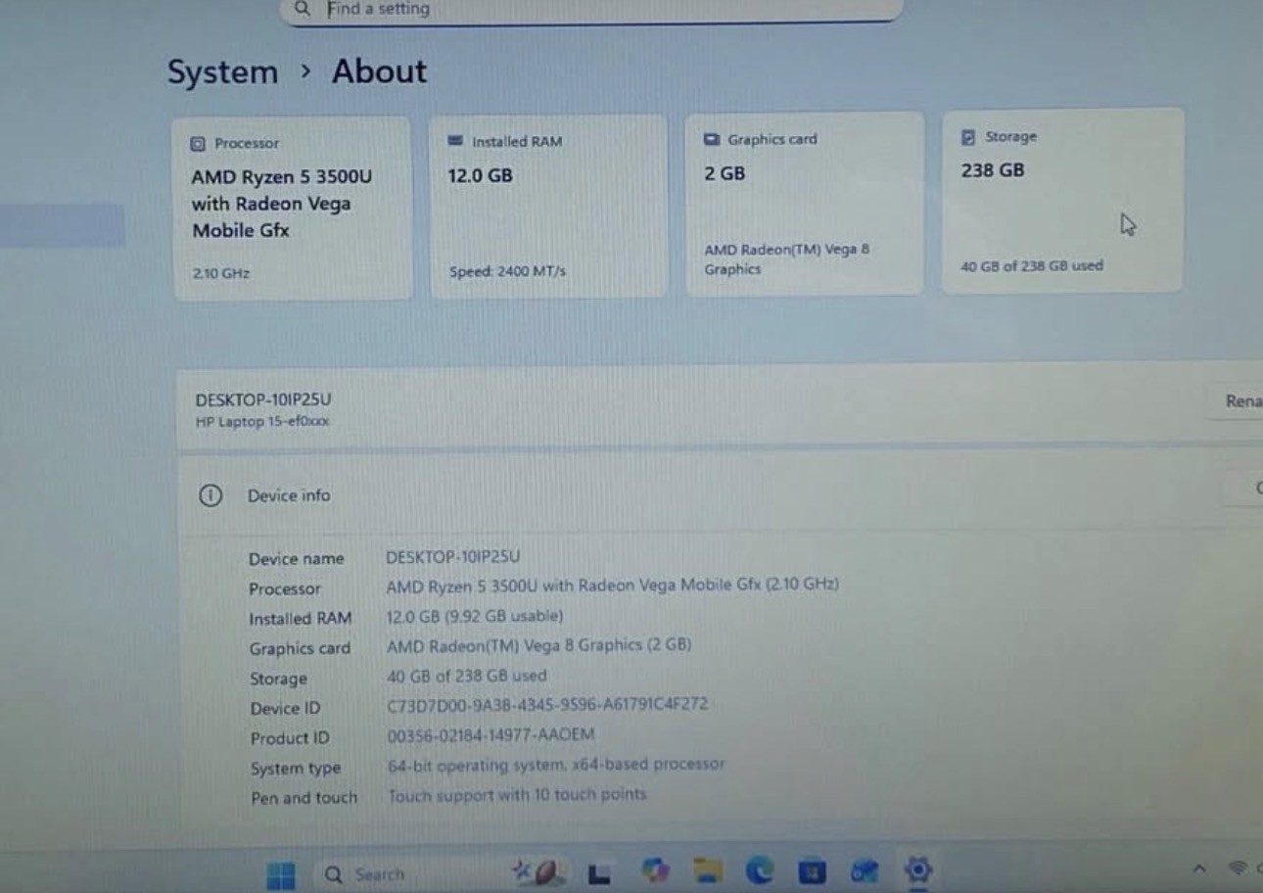Select the System type value text
Viewport: 1263px width, 893px height.
point(556,764)
